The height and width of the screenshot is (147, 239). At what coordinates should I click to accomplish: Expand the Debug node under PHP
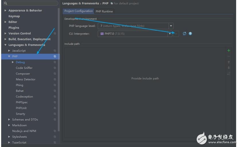13,62
